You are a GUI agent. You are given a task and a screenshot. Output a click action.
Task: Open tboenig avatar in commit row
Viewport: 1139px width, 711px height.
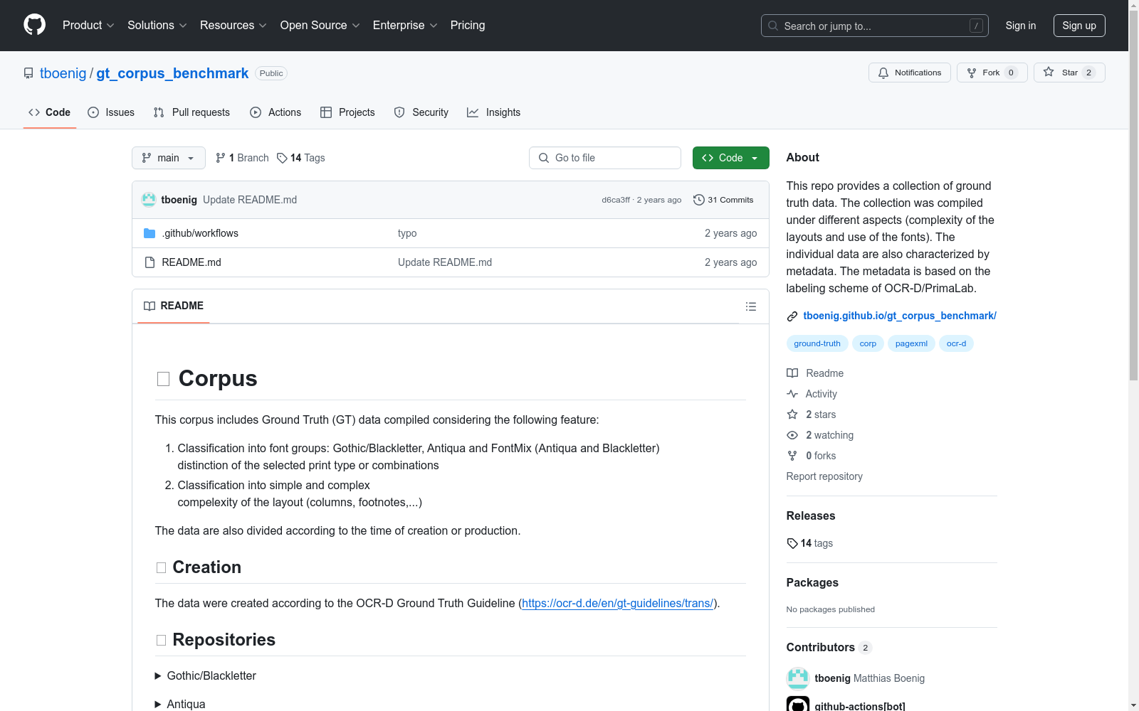coord(149,200)
